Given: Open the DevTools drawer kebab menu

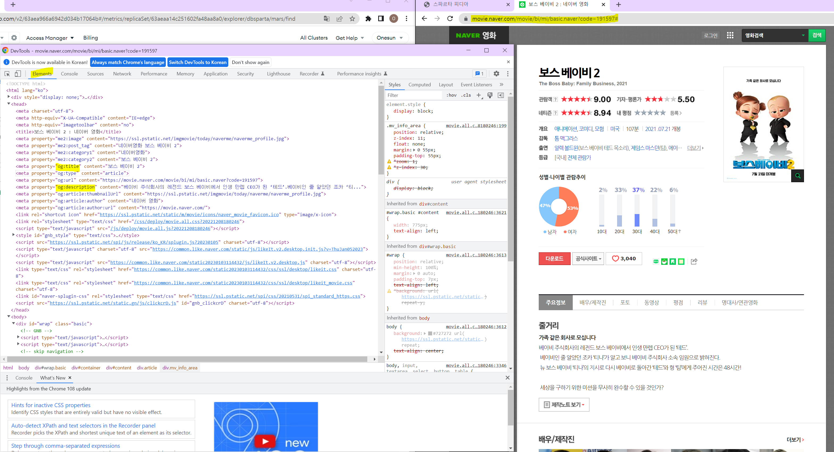Looking at the screenshot, I should point(7,378).
